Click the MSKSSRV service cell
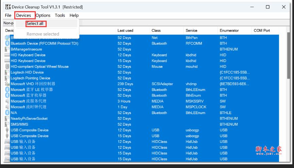This screenshot has height=168, width=294. click(194, 101)
